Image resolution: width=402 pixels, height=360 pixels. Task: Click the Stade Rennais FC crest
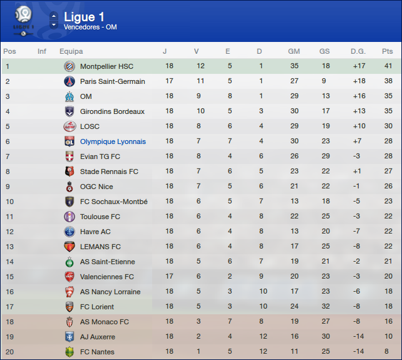(69, 172)
